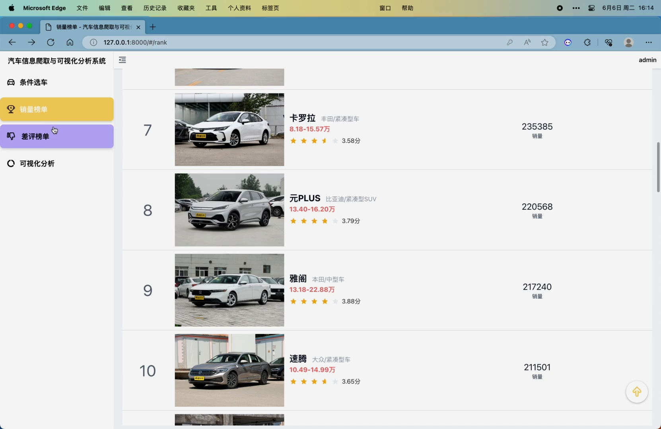Open the 雅阁 car photo

click(229, 290)
